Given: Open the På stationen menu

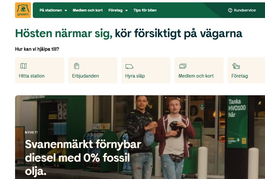Looking at the screenshot, I should (x=51, y=10).
